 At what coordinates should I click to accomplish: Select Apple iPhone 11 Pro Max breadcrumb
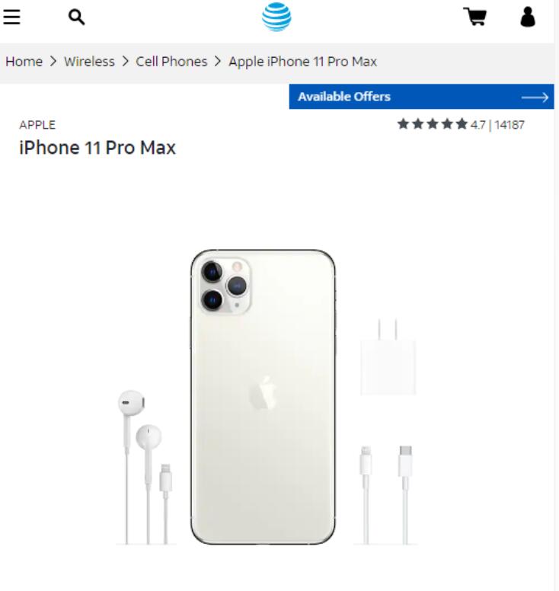[x=302, y=62]
